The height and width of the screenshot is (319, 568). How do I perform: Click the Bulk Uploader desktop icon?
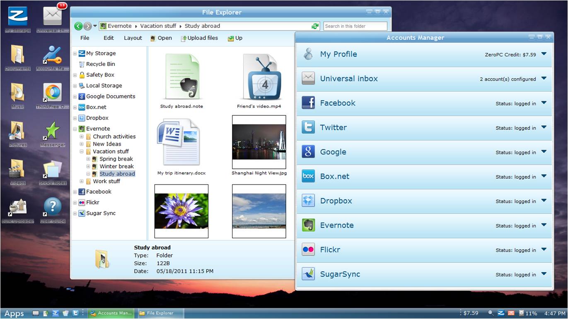(17, 208)
